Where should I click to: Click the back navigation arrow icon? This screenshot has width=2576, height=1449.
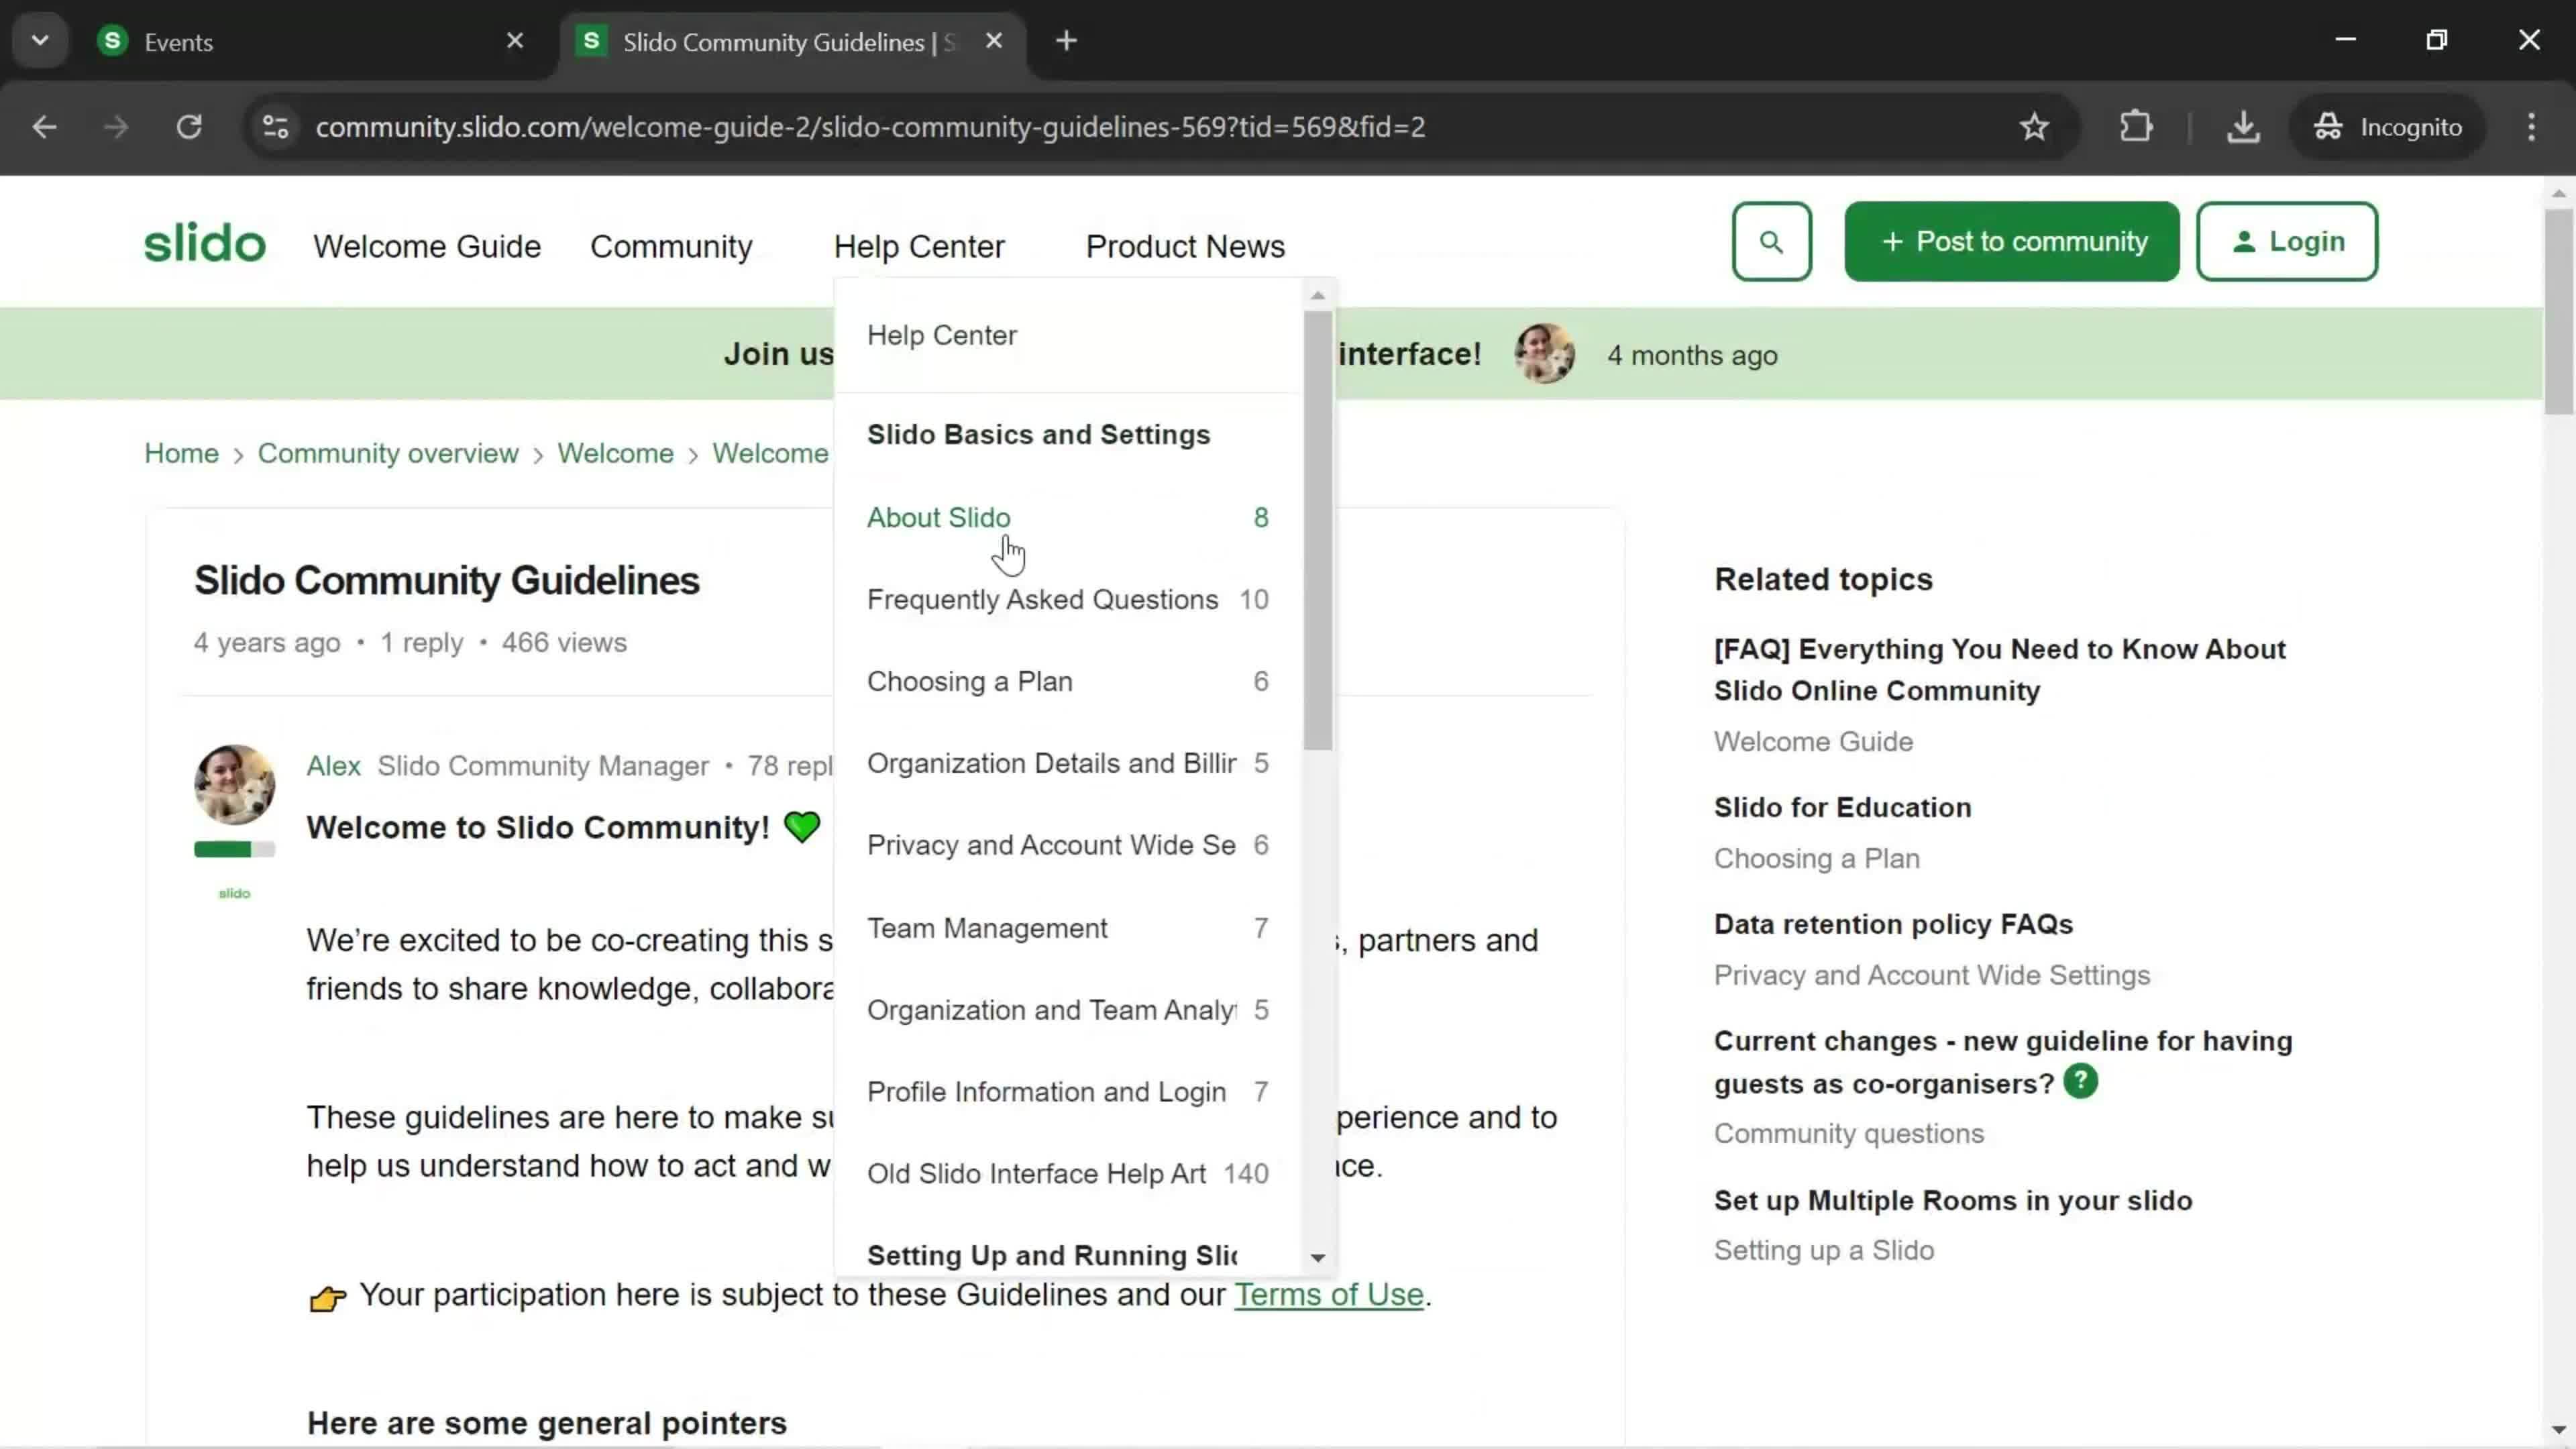(44, 125)
